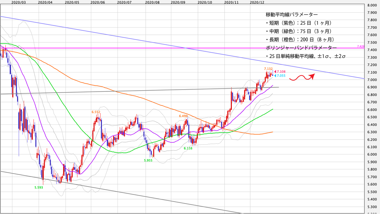Click the 2020/07 date label

click(x=124, y=2)
